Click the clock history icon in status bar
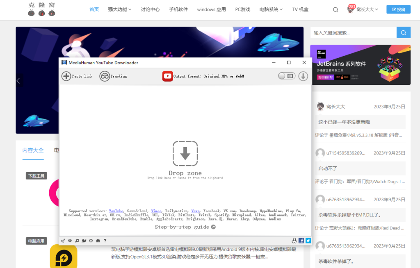Image resolution: width=420 pixels, height=268 pixels. [91, 241]
